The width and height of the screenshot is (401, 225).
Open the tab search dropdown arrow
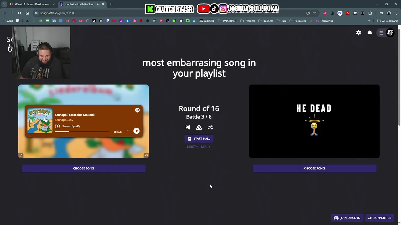pyautogui.click(x=4, y=4)
